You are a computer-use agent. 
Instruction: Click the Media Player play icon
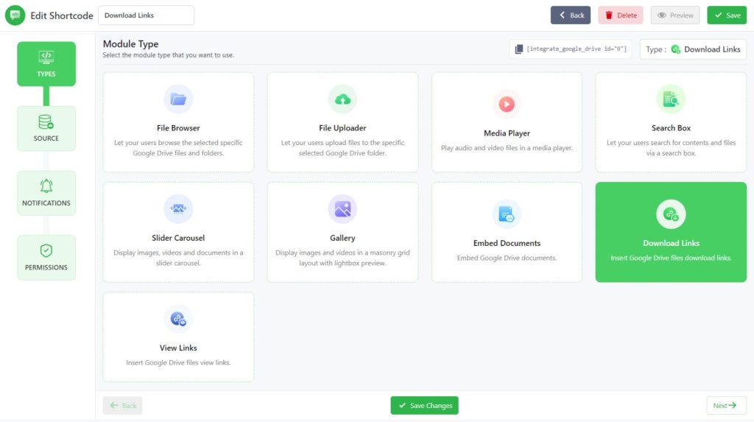pos(507,104)
